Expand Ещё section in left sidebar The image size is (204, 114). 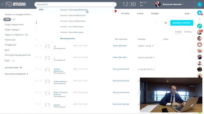[x=8, y=60]
